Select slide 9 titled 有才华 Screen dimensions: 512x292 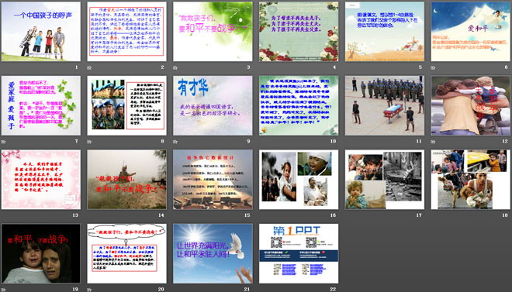[x=213, y=105]
